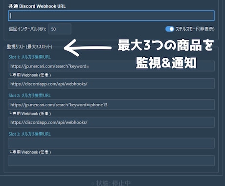Select the Slot 1 専用Webhook input field

(x=111, y=84)
